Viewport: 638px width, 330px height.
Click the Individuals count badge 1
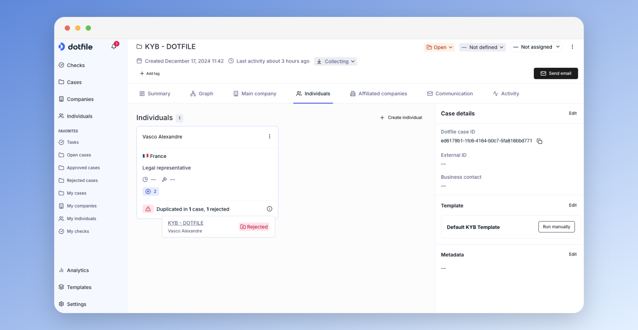(x=179, y=118)
